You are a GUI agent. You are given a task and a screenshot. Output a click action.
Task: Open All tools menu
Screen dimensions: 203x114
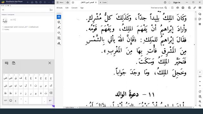[x=59, y=8]
